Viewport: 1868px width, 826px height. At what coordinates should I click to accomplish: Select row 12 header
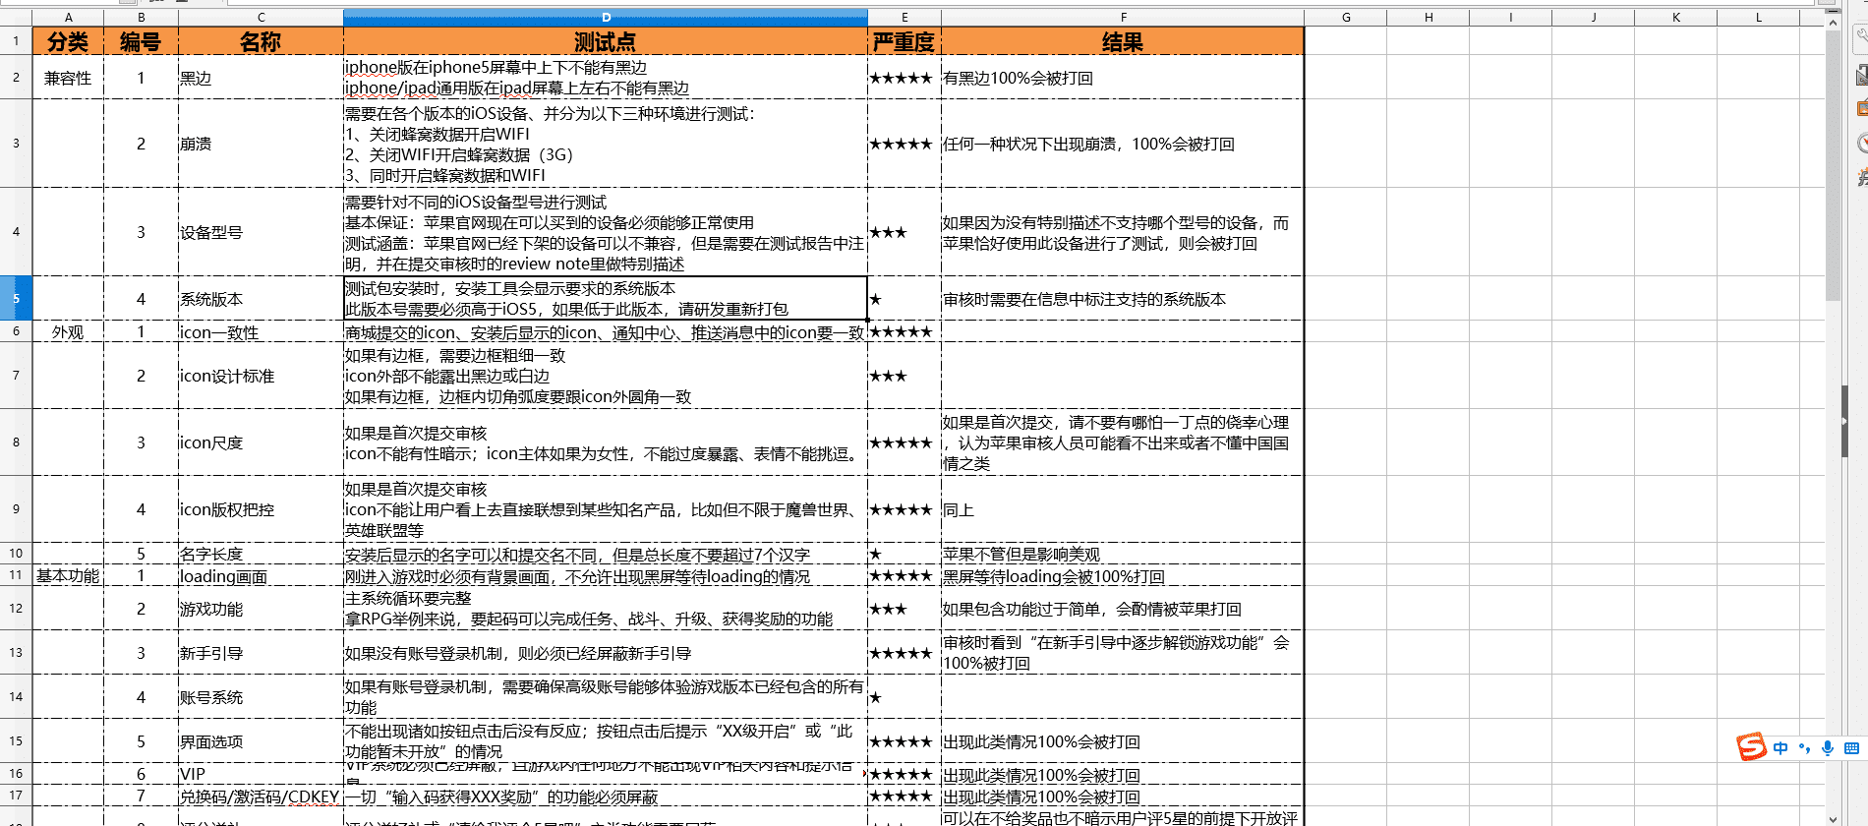16,609
